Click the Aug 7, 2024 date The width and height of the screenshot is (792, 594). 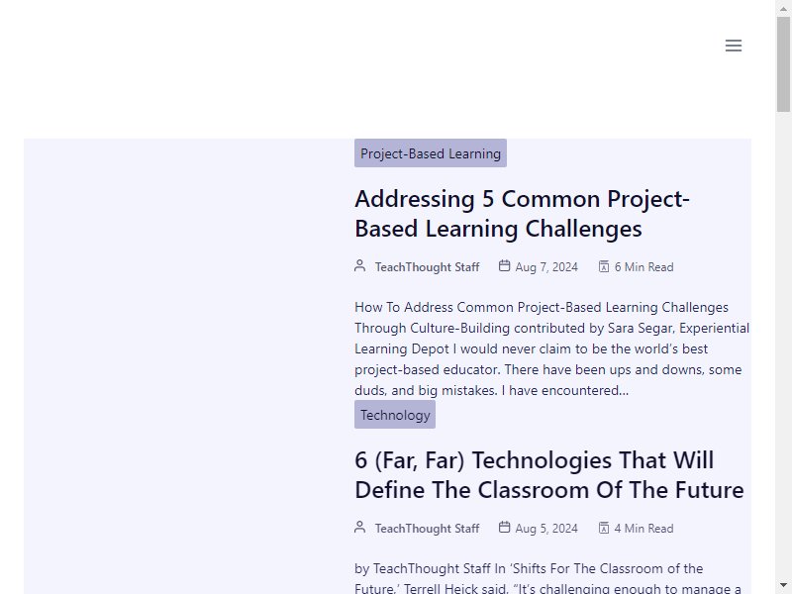546,267
